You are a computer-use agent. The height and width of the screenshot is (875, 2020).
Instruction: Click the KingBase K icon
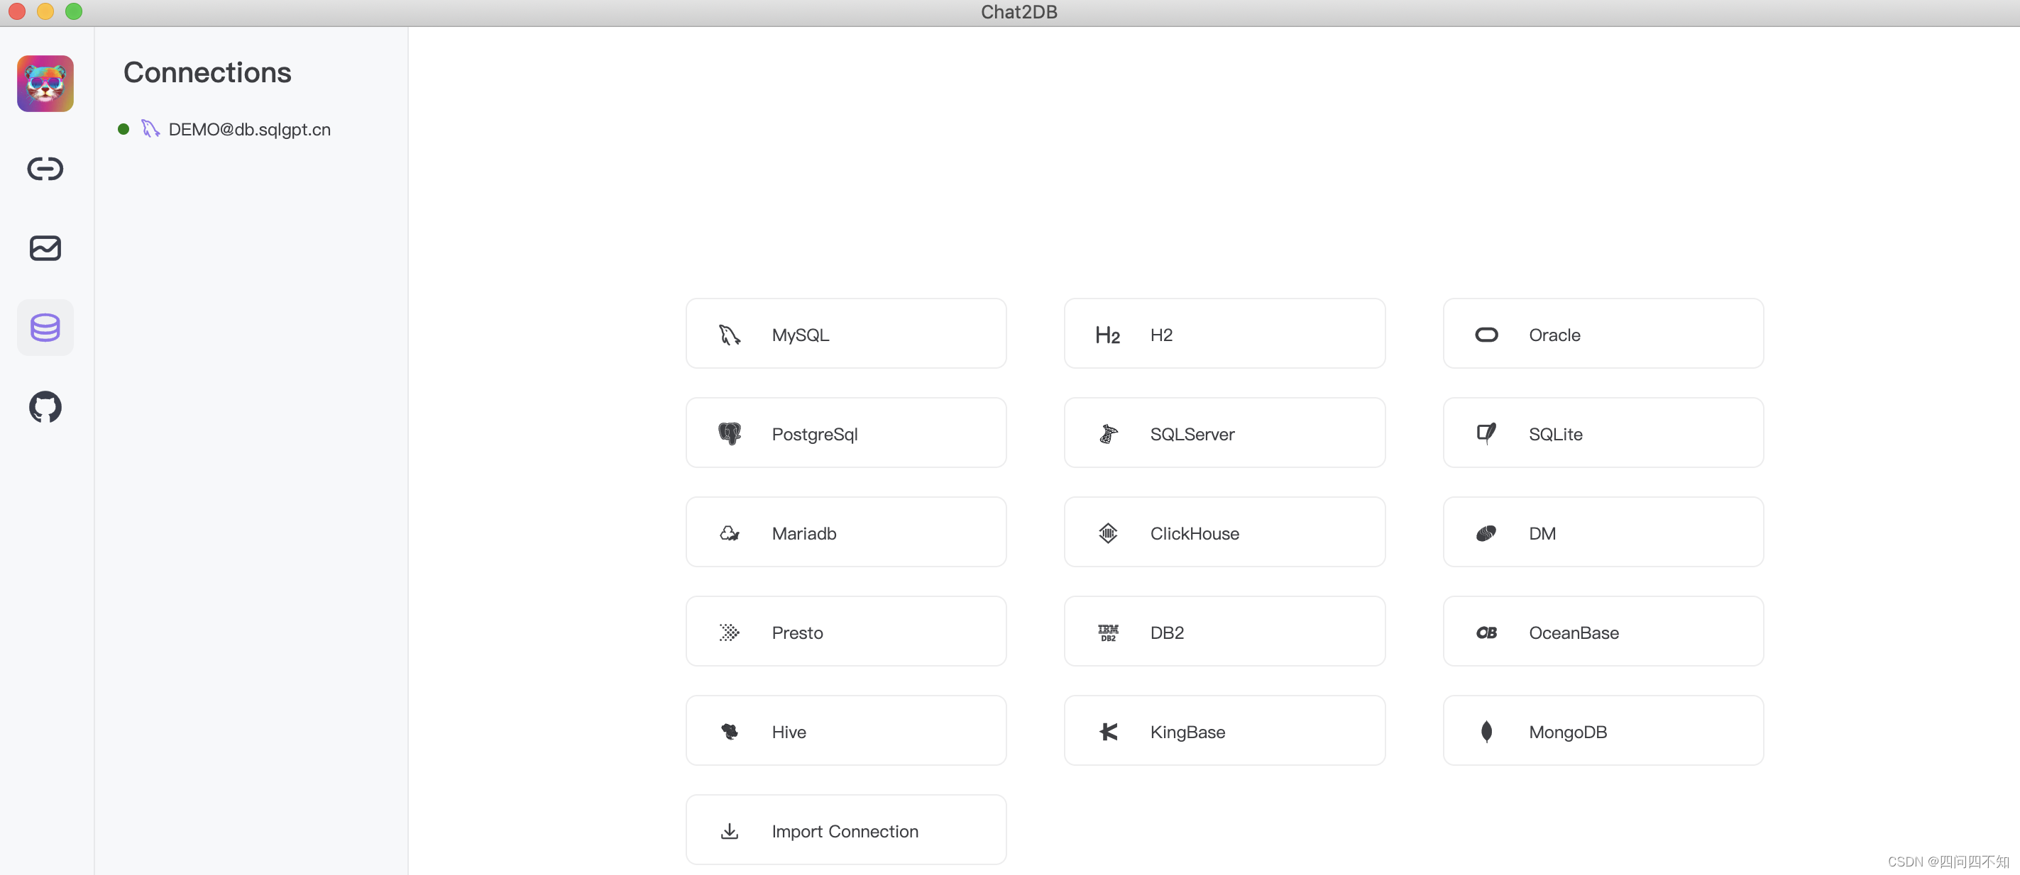point(1108,732)
